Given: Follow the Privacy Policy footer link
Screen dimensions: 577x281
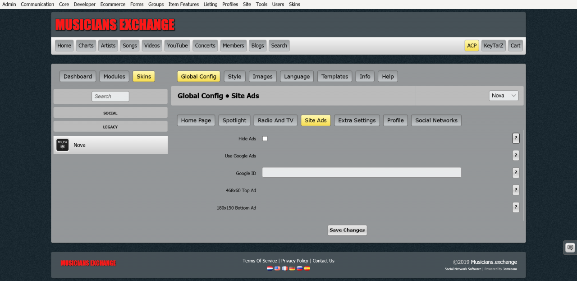Looking at the screenshot, I should point(295,261).
